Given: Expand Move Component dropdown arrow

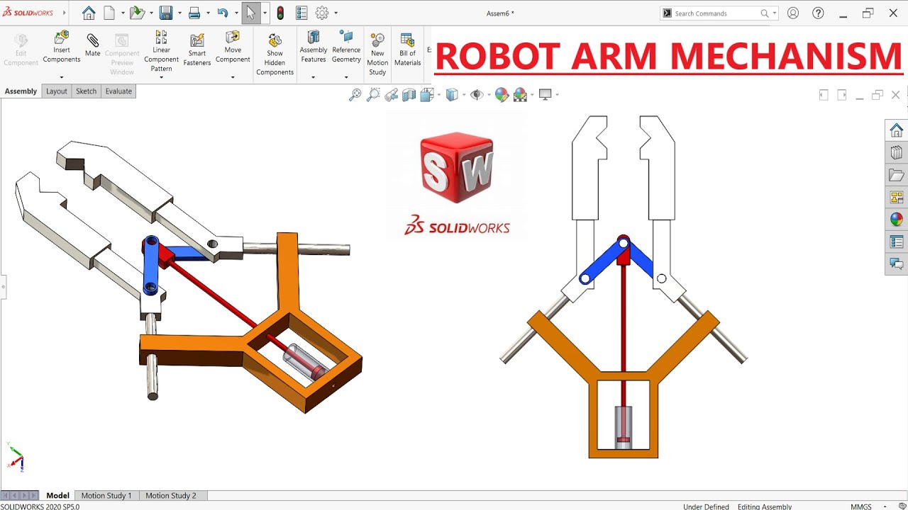Looking at the screenshot, I should [x=233, y=77].
